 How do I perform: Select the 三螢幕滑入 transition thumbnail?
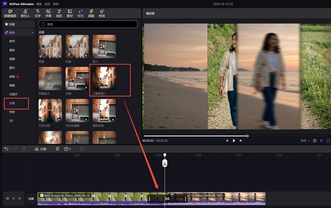pyautogui.click(x=104, y=79)
